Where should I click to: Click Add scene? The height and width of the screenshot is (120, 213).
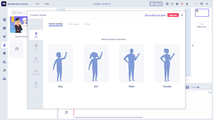(202, 25)
